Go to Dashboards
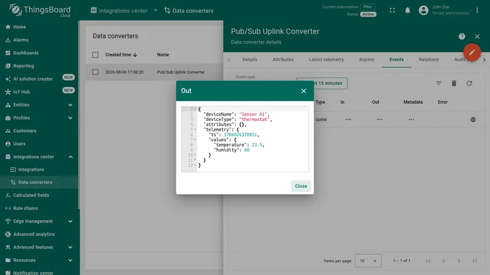 [x=26, y=53]
